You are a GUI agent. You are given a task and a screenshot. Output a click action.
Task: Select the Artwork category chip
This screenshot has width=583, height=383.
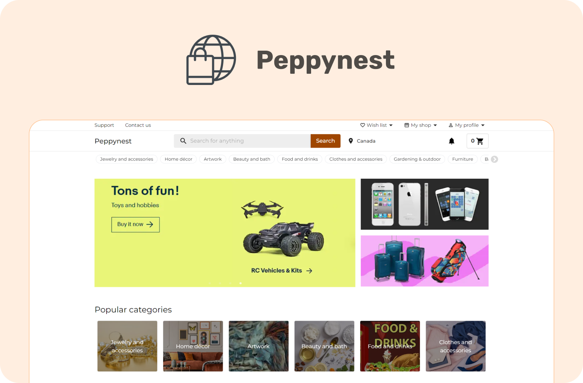pyautogui.click(x=213, y=159)
